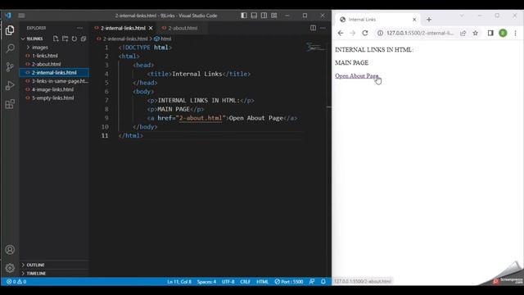Click New Folder icon in Explorer
Image resolution: width=524 pixels, height=295 pixels.
tap(65, 39)
